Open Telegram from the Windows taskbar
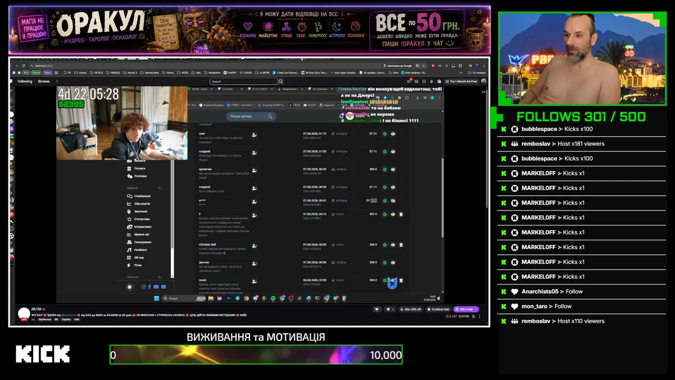675x380 pixels. [237, 298]
